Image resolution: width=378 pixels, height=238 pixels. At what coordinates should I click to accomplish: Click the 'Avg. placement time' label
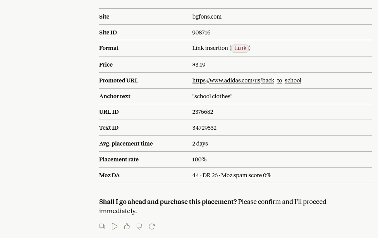(126, 144)
